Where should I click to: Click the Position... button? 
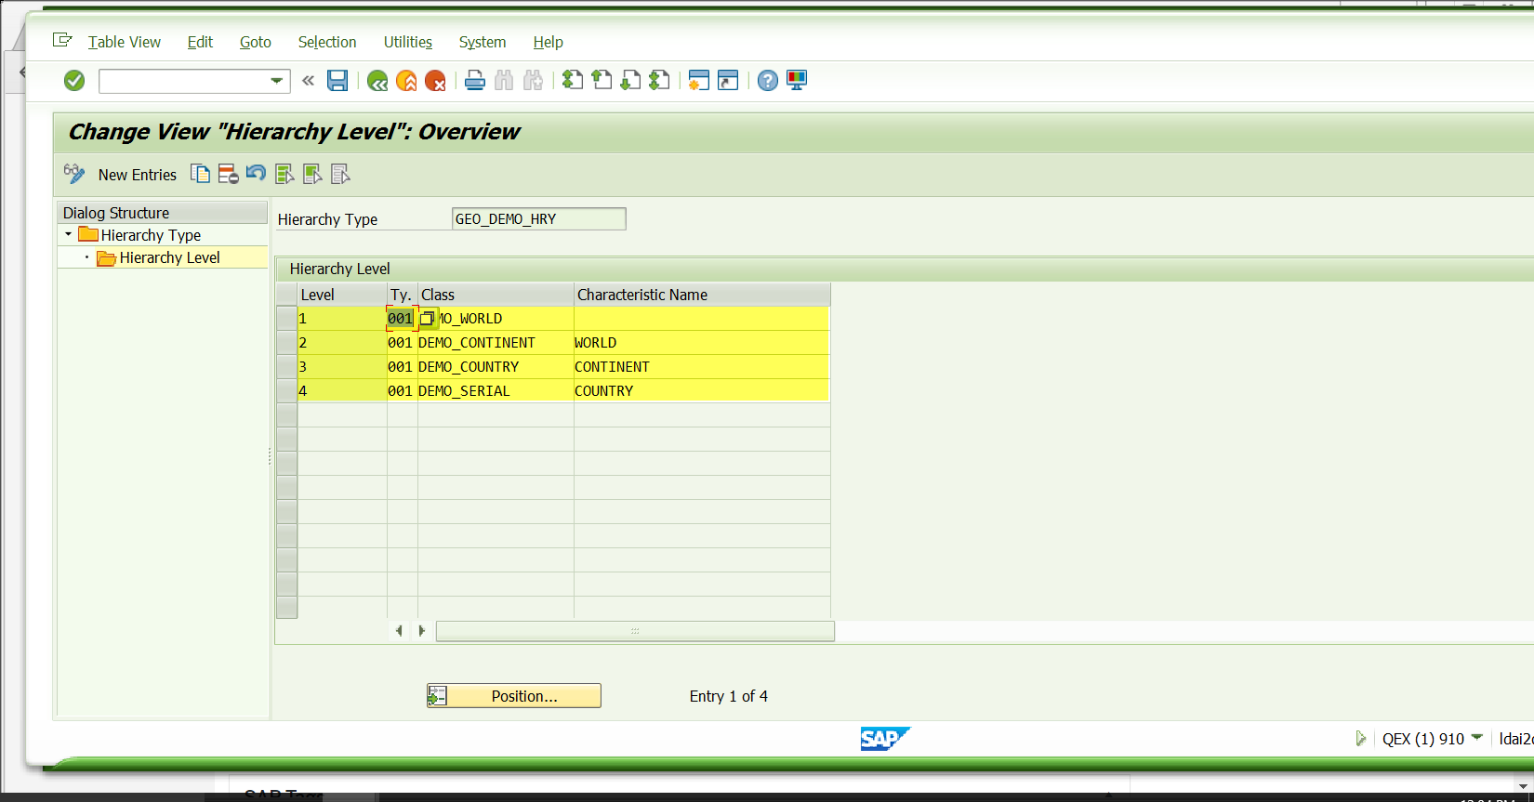(514, 696)
